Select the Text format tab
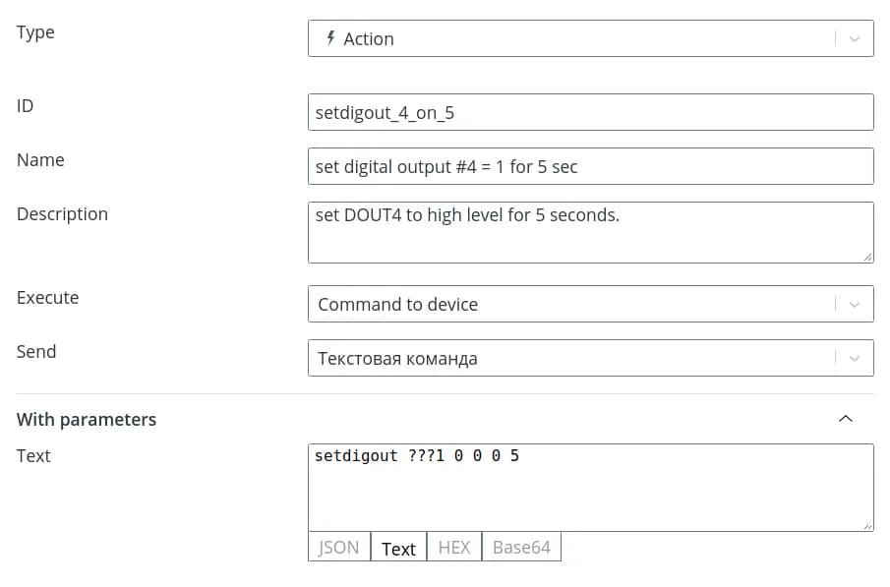890x587 pixels. tap(398, 549)
